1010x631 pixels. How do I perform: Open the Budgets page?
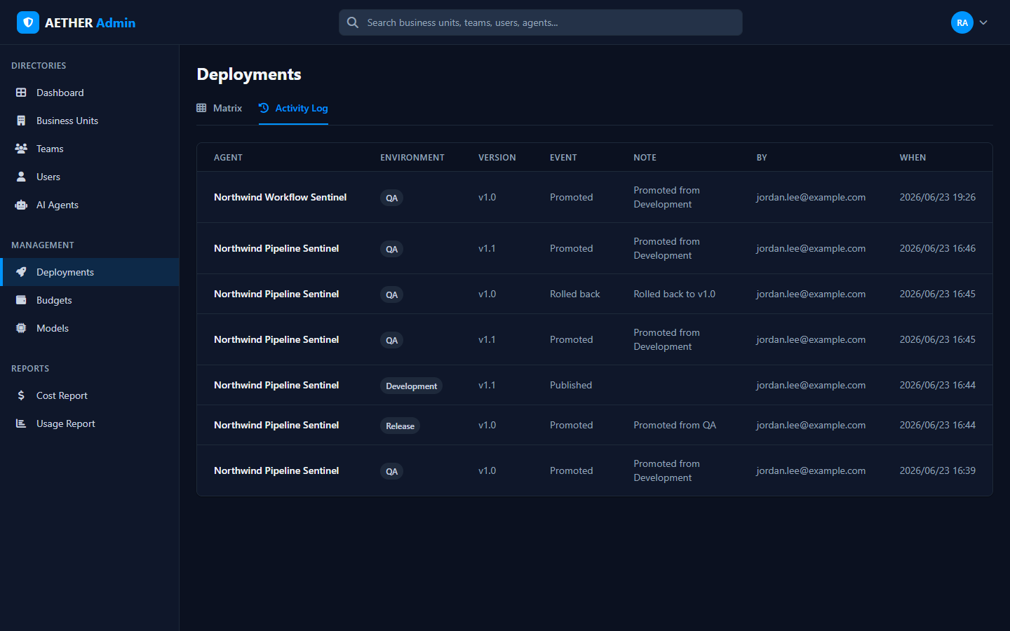click(90, 300)
